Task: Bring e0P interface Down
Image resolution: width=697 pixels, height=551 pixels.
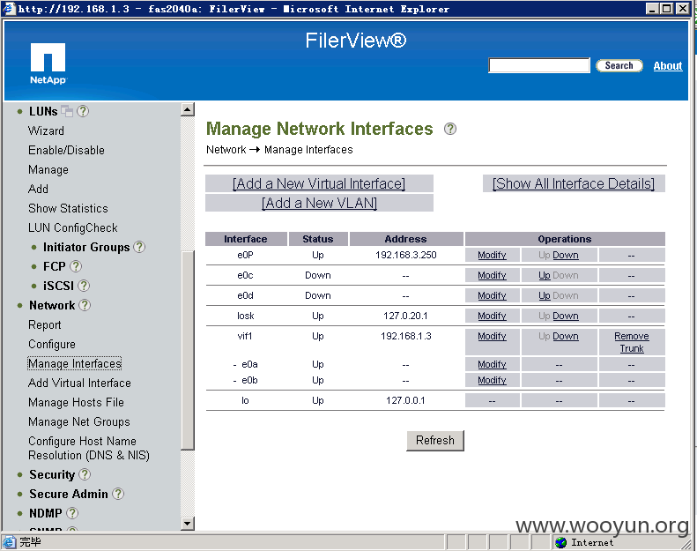Action: 566,256
